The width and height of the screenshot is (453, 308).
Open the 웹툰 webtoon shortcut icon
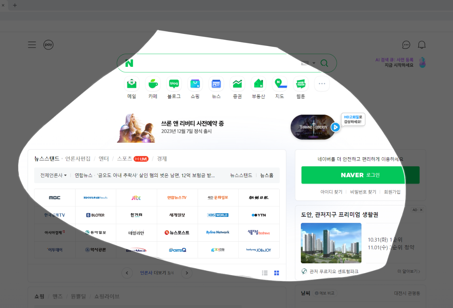[x=301, y=84]
